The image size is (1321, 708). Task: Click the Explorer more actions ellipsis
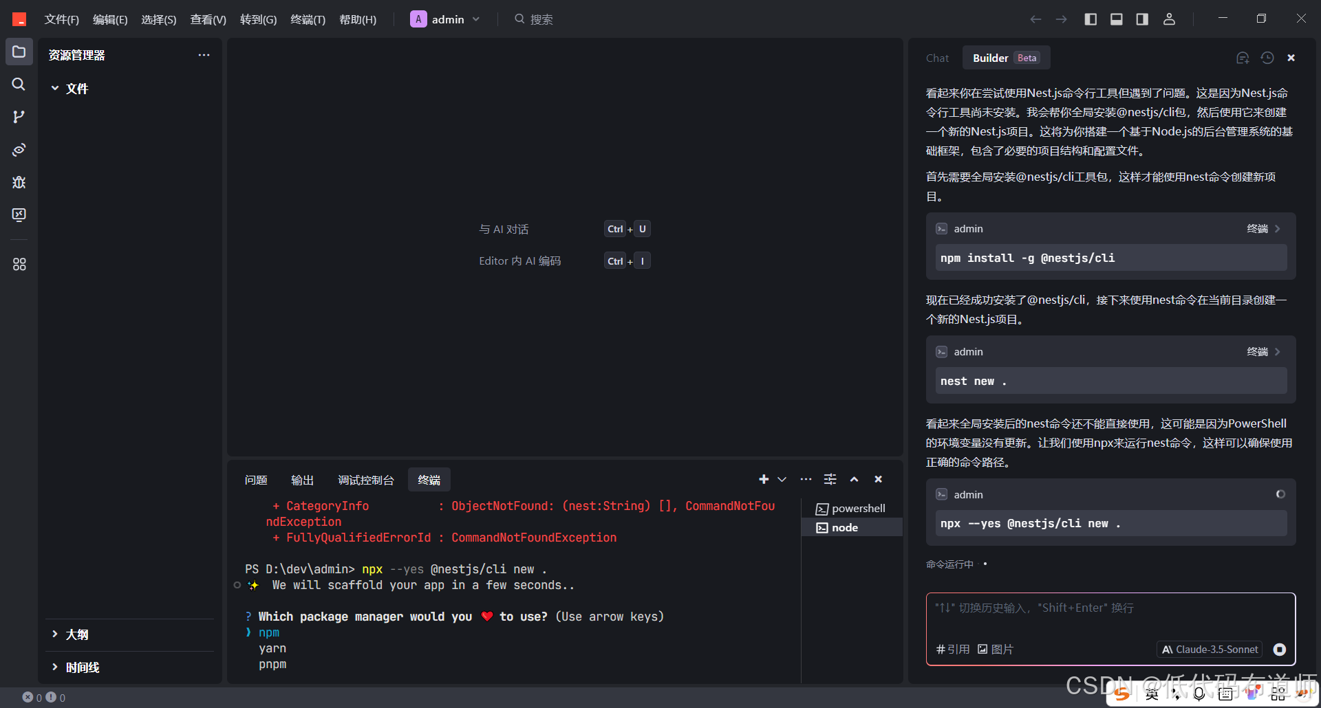point(204,55)
